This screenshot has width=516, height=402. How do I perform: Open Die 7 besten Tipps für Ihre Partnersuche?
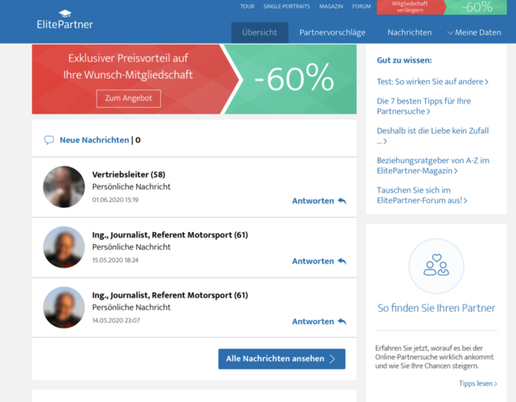click(x=424, y=106)
